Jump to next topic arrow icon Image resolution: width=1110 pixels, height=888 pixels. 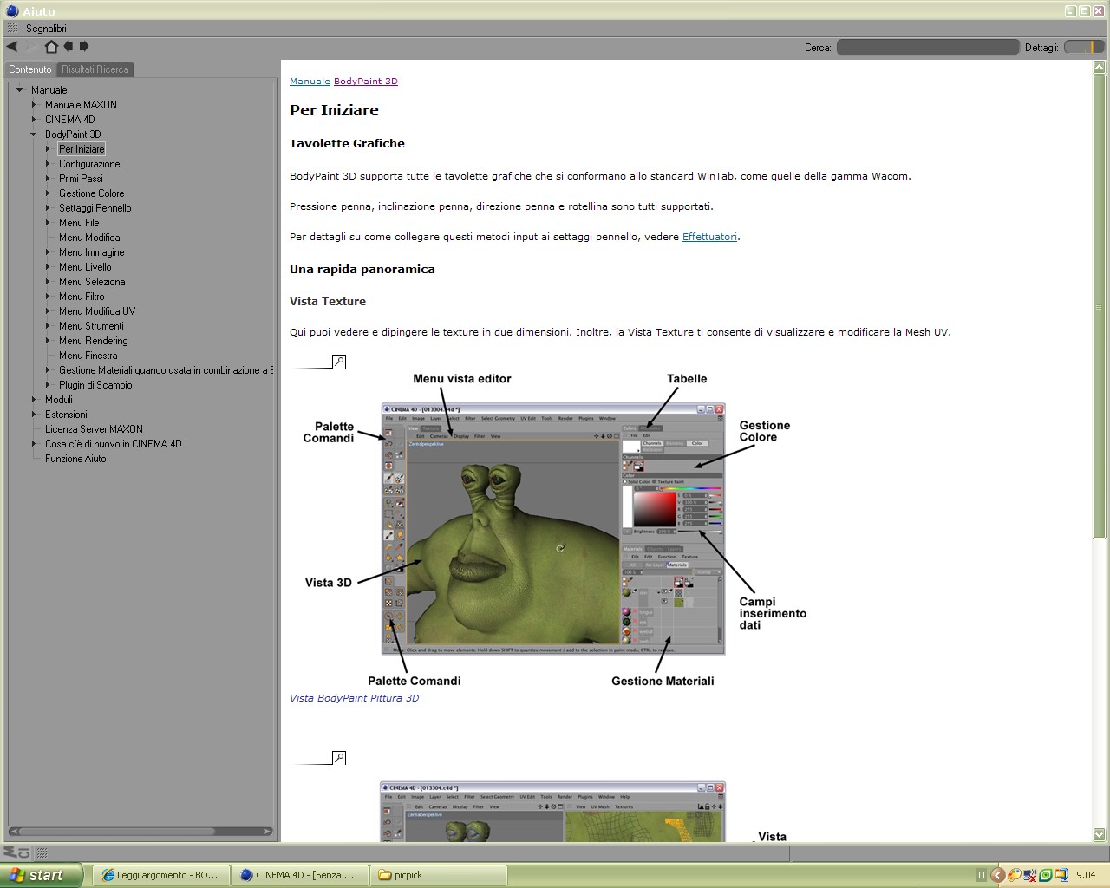[x=84, y=46]
